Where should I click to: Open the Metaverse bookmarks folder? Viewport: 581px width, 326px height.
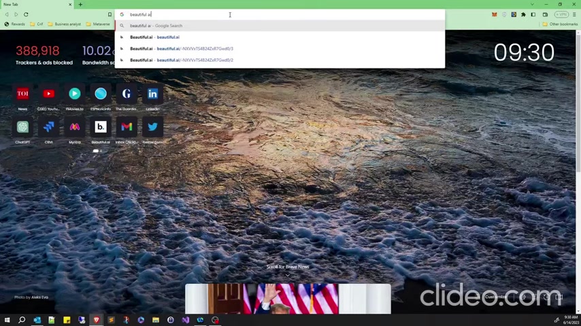pos(98,24)
